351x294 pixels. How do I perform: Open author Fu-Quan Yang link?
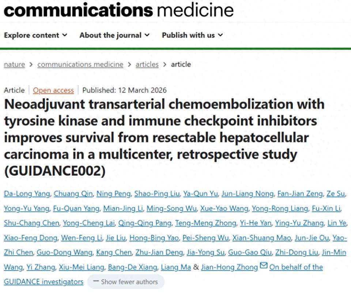(76, 209)
